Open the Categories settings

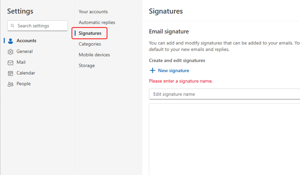[90, 44]
